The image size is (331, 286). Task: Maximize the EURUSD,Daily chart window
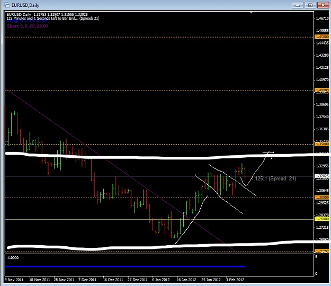[310, 5]
